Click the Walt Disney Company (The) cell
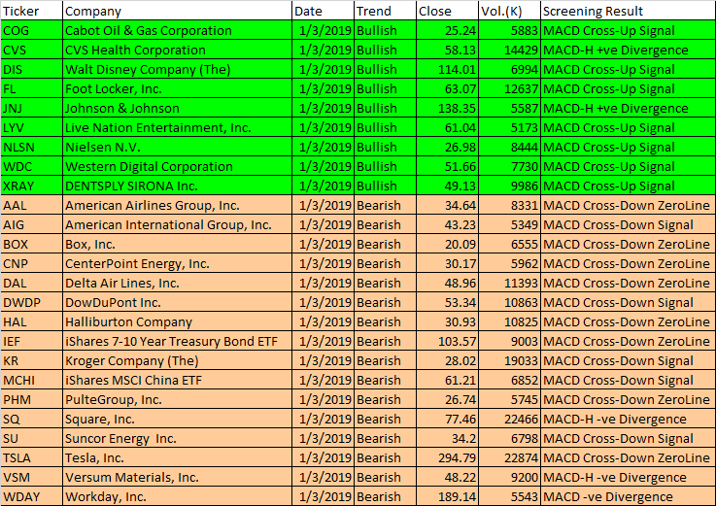Image resolution: width=716 pixels, height=506 pixels. [177, 69]
